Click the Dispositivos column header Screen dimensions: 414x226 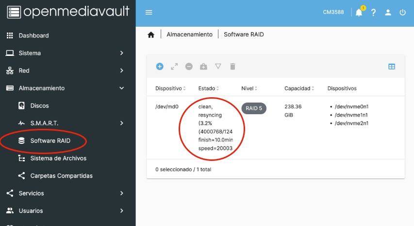pyautogui.click(x=342, y=88)
